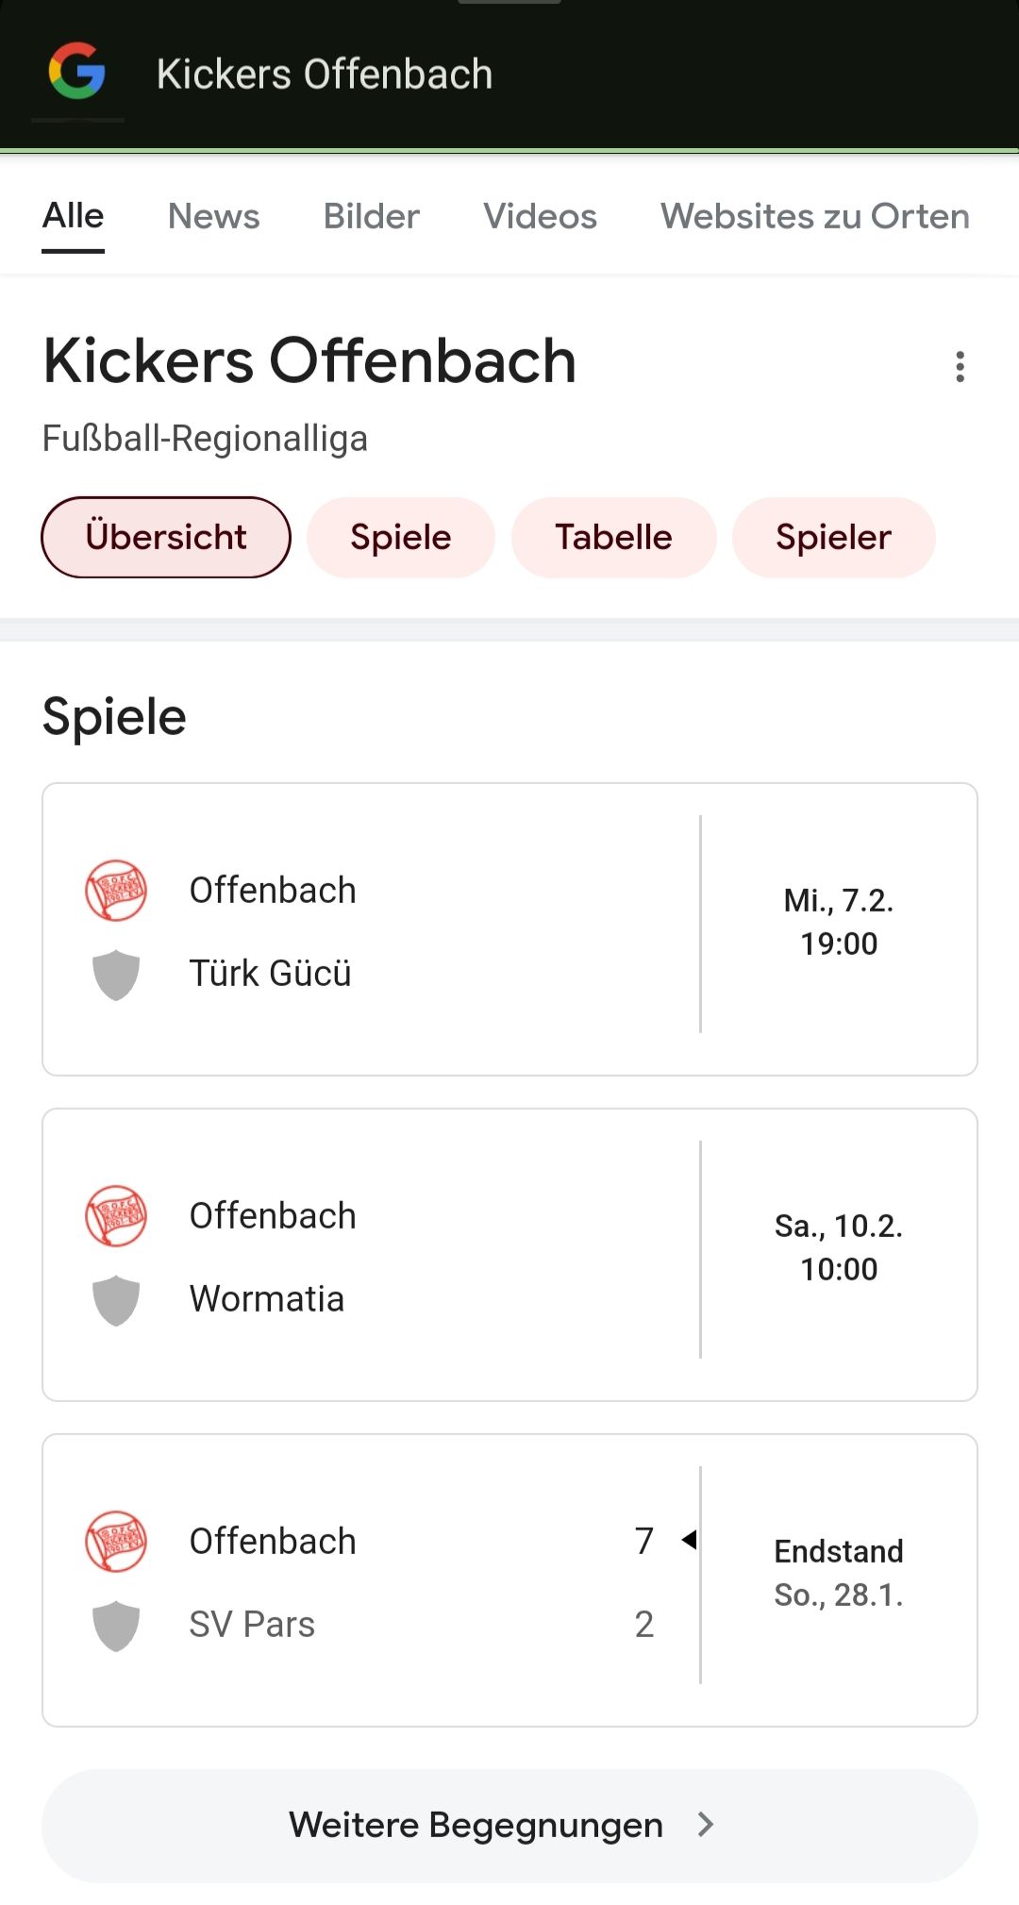The image size is (1019, 1905).
Task: Open the three-dot more options menu
Action: [x=960, y=366]
